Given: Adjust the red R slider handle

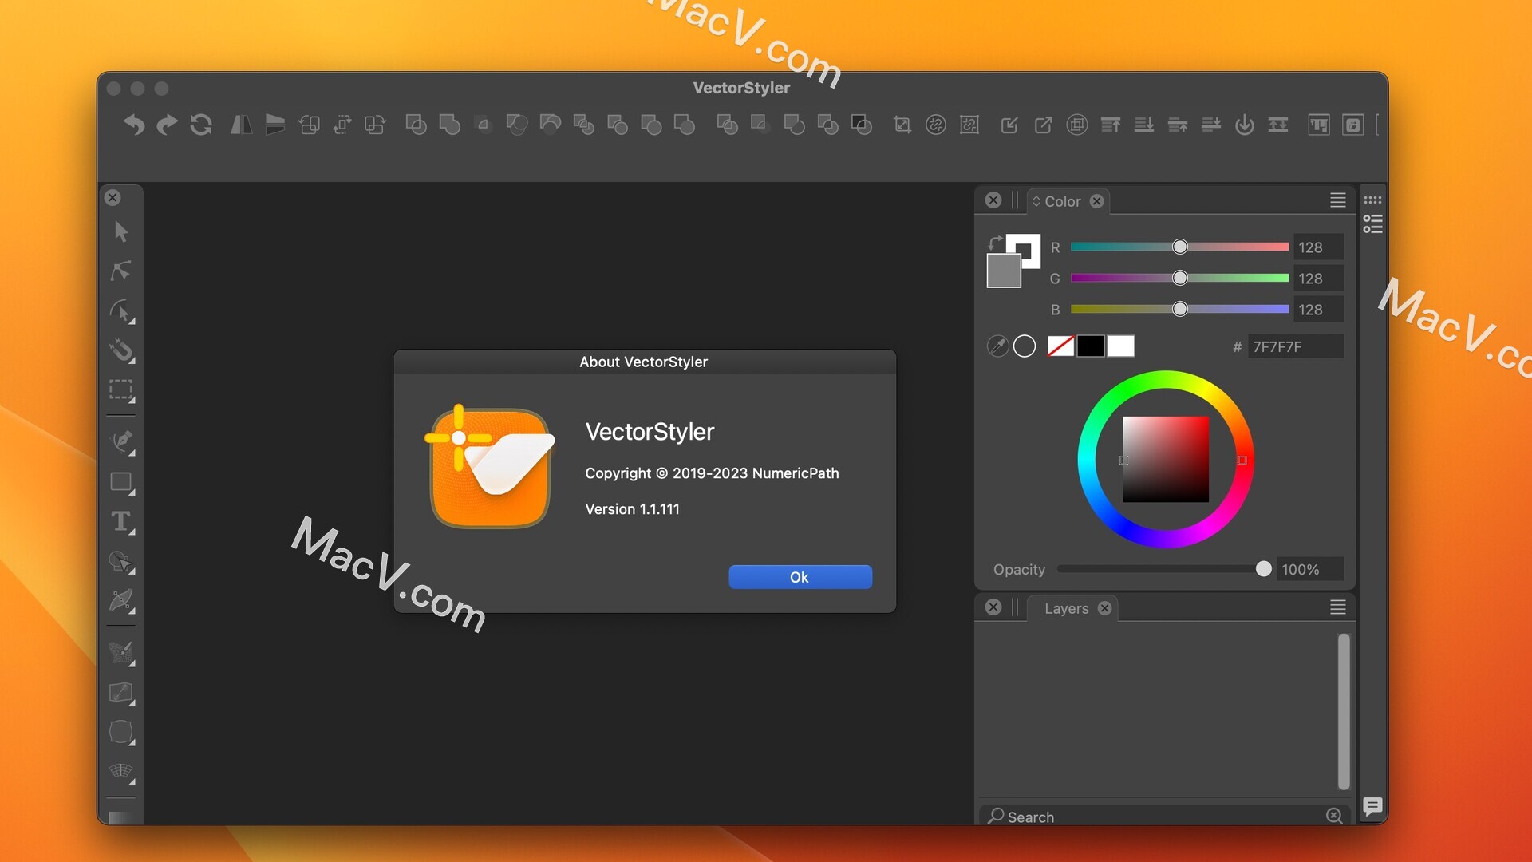Looking at the screenshot, I should click(1180, 247).
